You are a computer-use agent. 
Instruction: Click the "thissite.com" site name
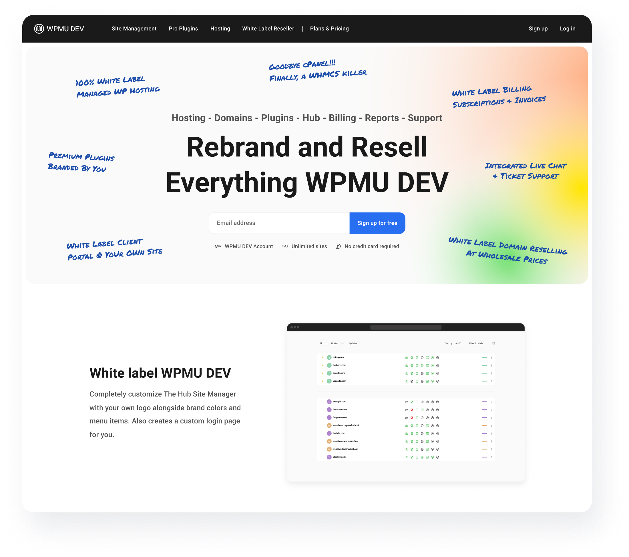[339, 373]
